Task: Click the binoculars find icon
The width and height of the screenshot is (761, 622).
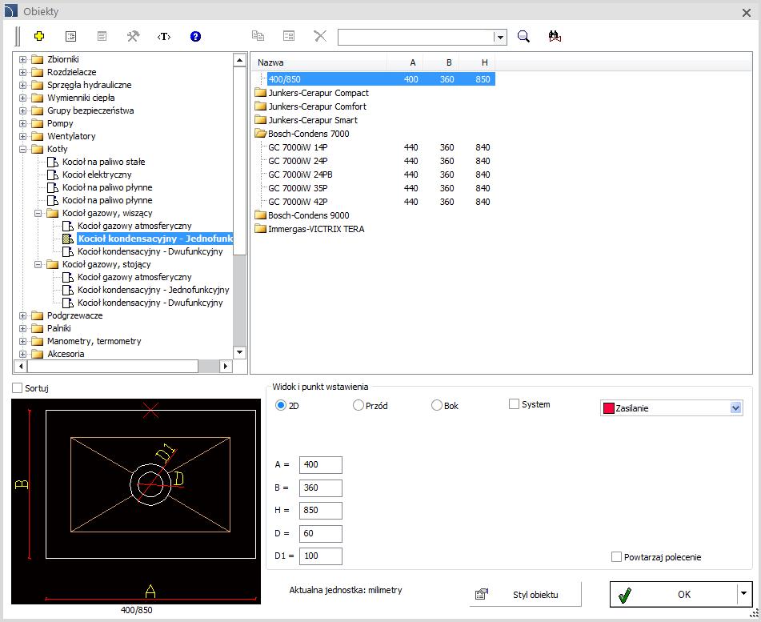Action: coord(555,36)
